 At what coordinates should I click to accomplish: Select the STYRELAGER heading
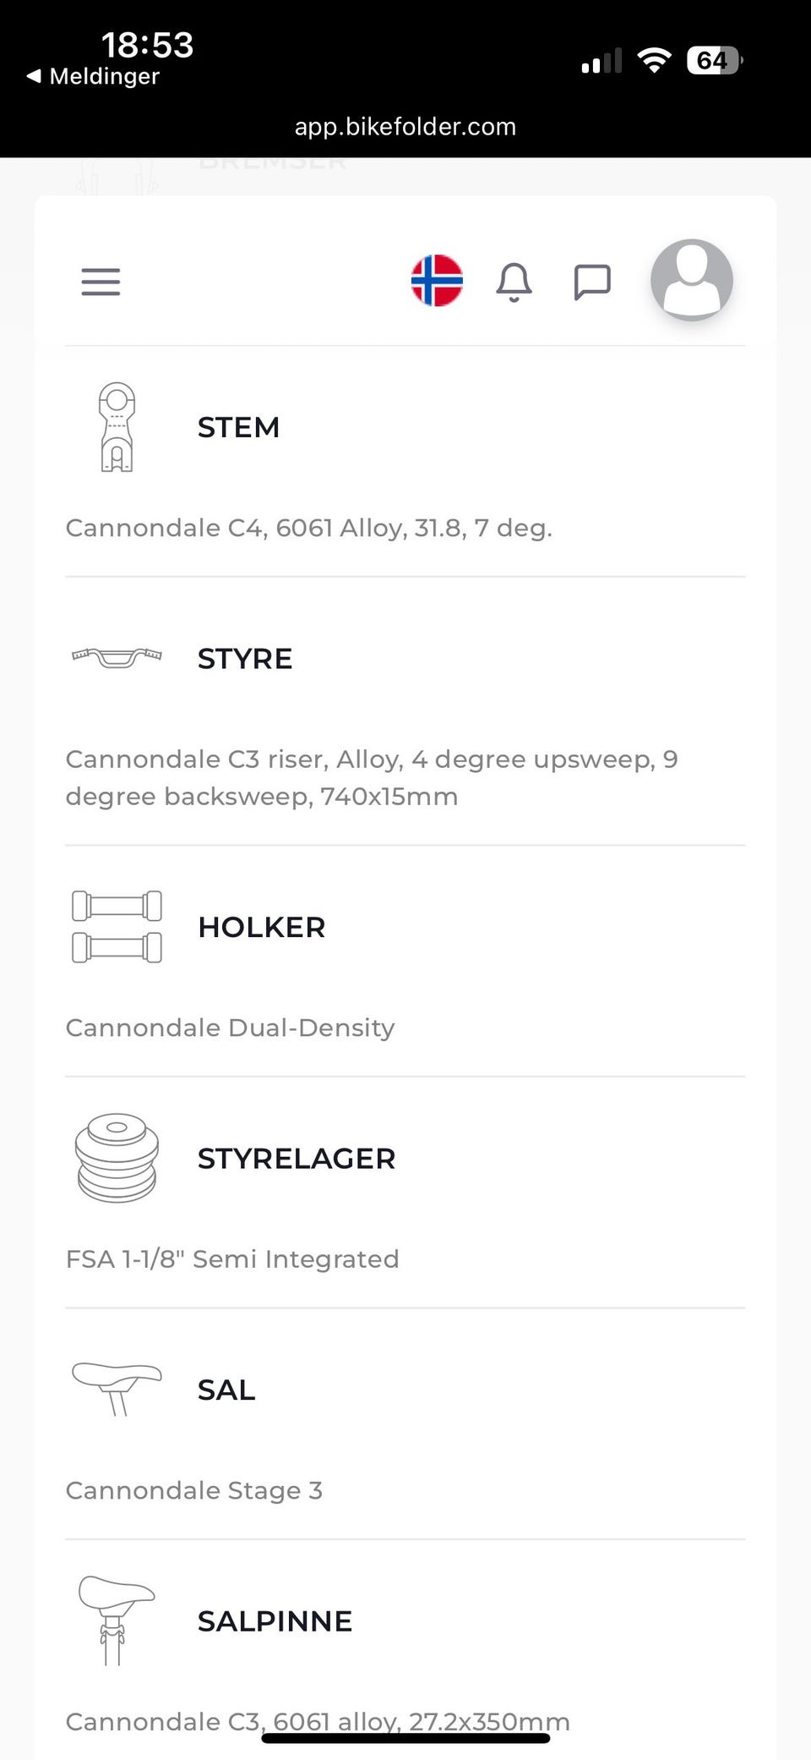click(296, 1158)
